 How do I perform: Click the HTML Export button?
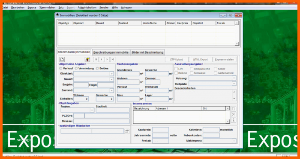[200, 60]
